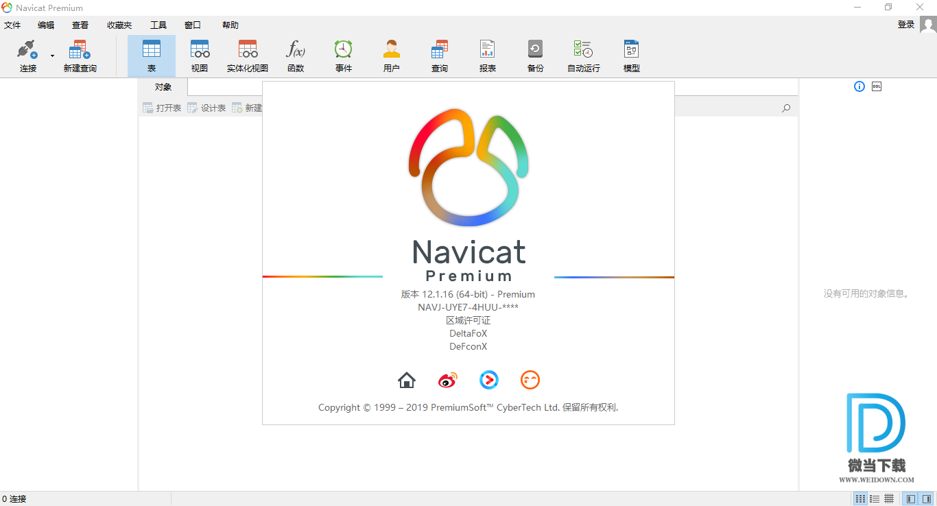Show the DDL panel icon
Screen dimensions: 937x506
coord(877,86)
